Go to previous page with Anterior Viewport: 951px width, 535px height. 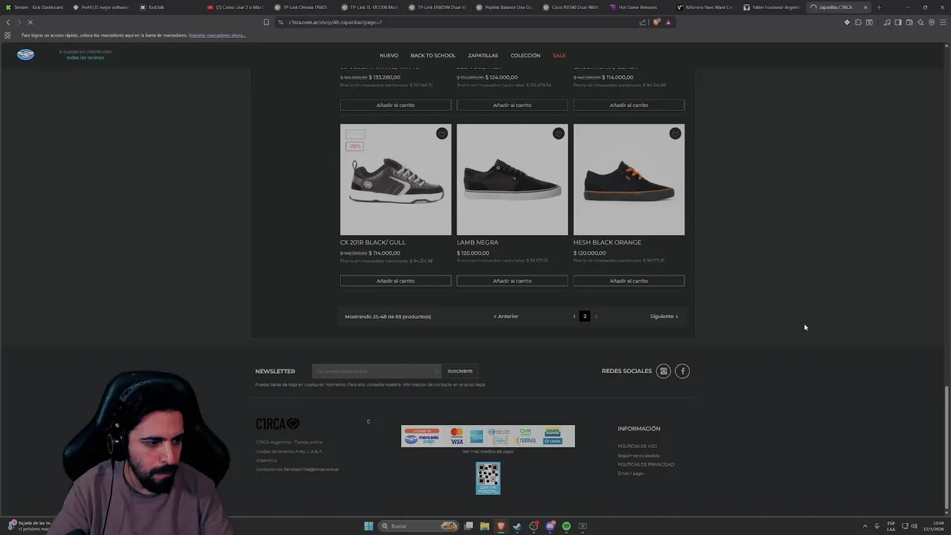pos(506,317)
